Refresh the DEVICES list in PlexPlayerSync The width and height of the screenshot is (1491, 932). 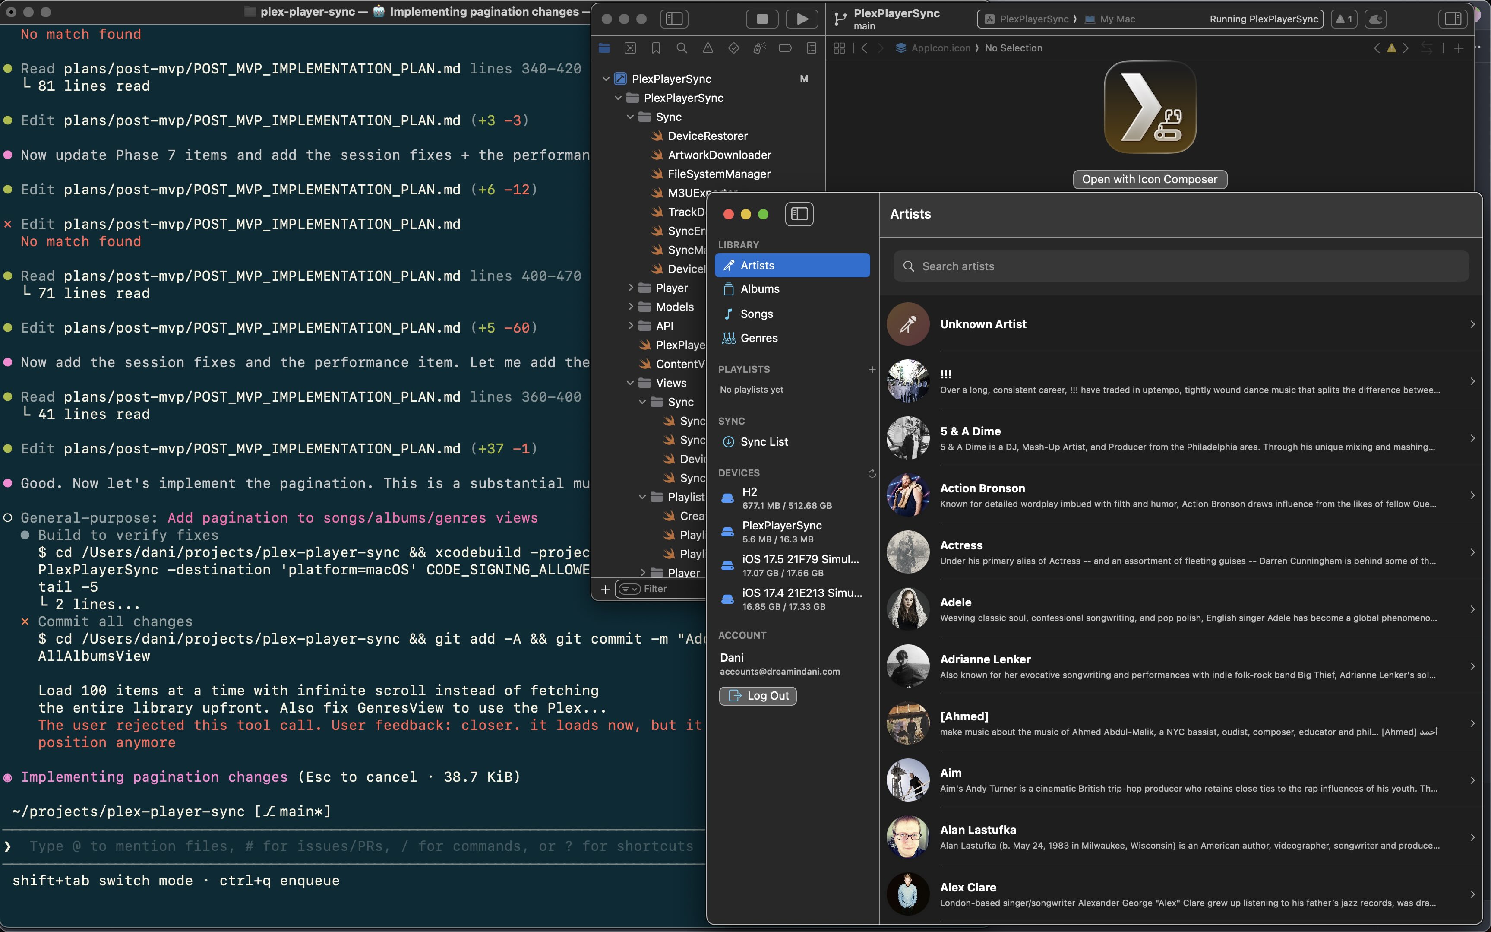[872, 473]
